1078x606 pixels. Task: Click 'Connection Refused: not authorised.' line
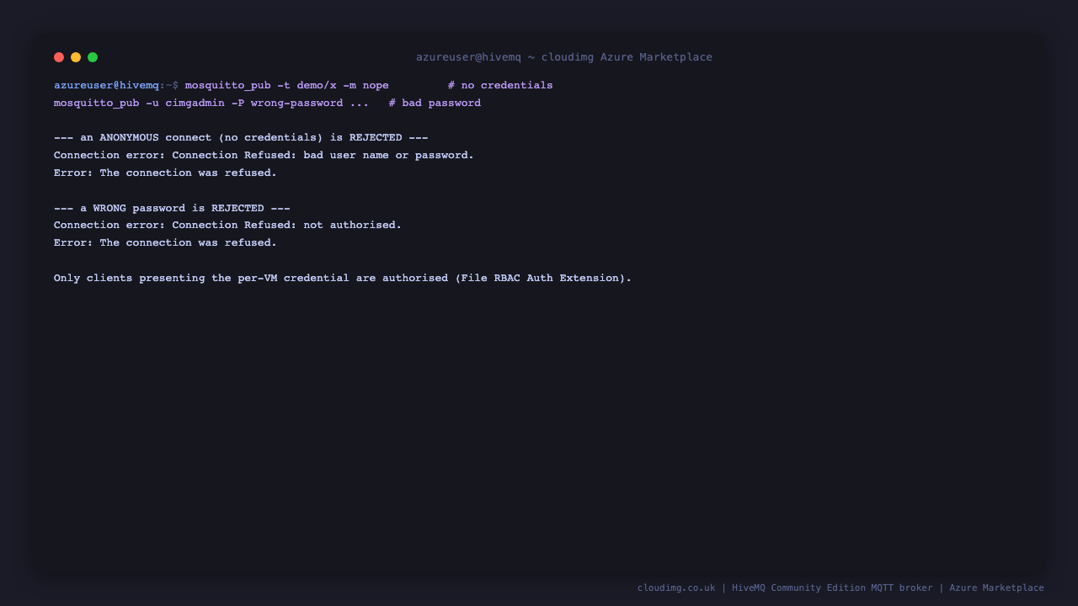228,226
